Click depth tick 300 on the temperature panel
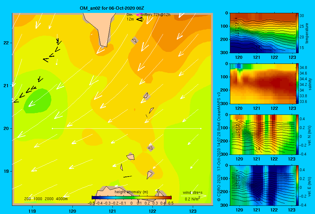 click(x=225, y=53)
